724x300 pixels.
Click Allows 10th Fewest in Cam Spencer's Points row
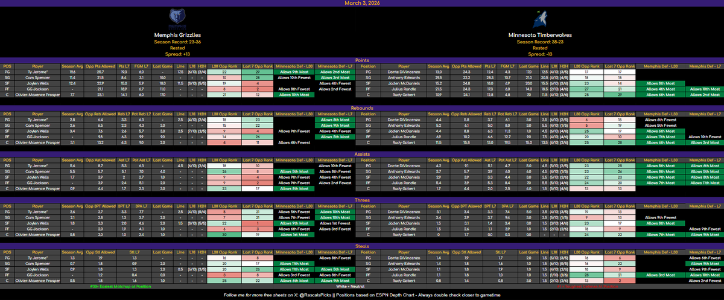coord(293,78)
